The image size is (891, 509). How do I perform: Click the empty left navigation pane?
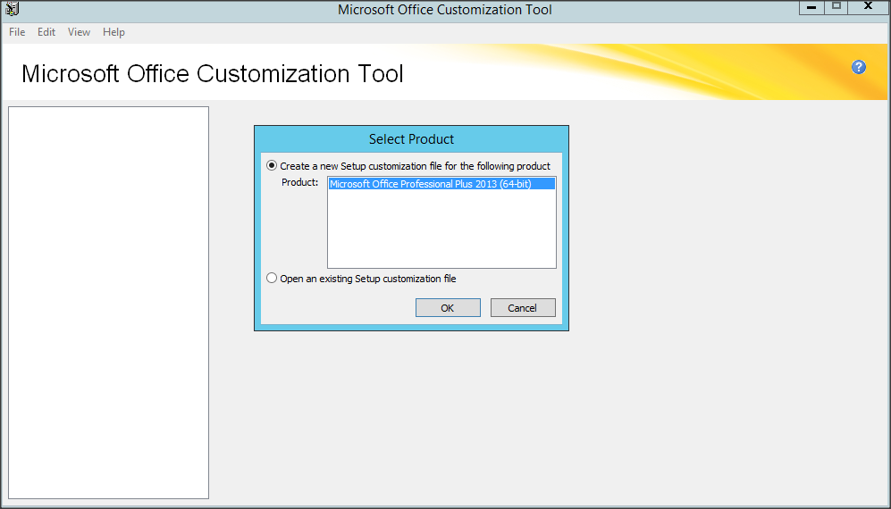point(108,302)
